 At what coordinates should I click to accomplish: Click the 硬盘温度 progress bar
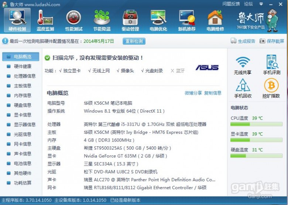point(256,156)
